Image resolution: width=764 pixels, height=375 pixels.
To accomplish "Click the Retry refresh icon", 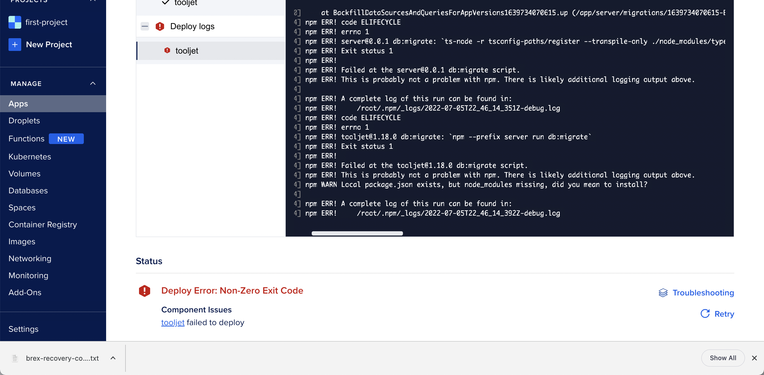I will coord(706,314).
